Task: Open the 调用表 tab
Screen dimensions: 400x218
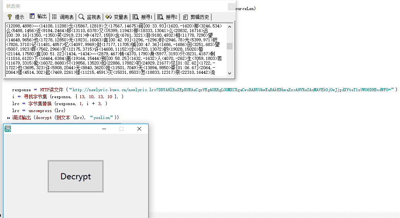Action: point(63,17)
